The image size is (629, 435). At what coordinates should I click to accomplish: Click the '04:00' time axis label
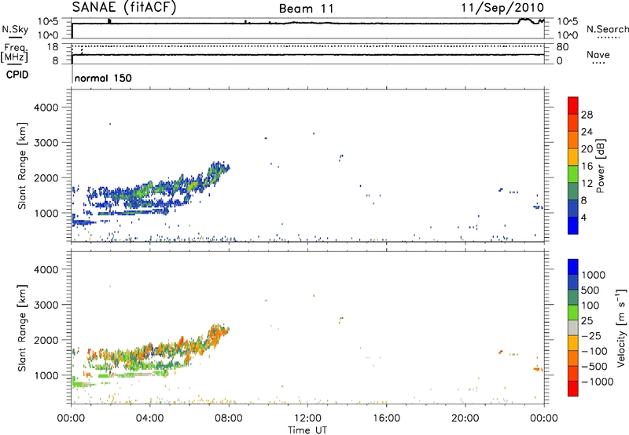pyautogui.click(x=149, y=419)
